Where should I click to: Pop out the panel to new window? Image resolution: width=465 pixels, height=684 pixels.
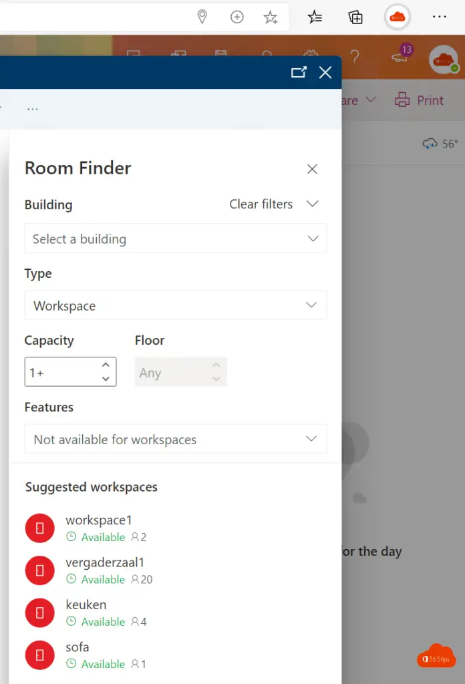[x=299, y=73]
